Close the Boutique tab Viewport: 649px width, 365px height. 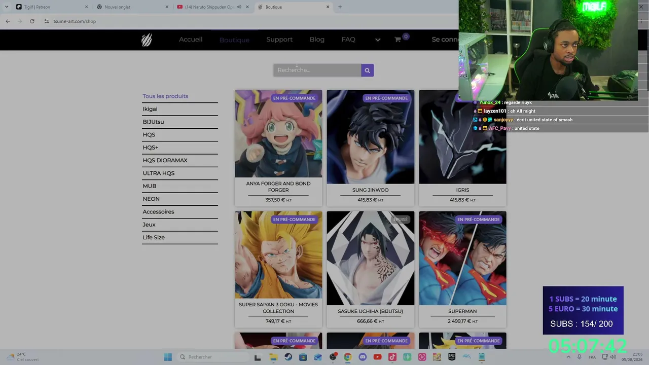[328, 7]
